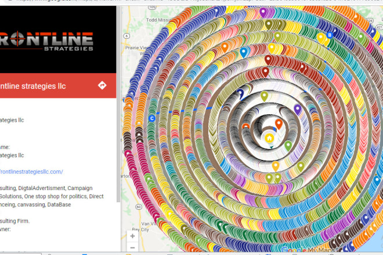Click the green pin below-right of the home marker
Screen dimensions: 383x255
click(288, 146)
